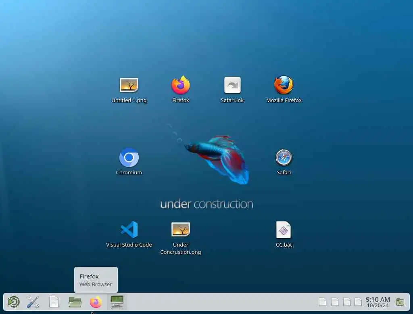Open the application launcher menu on panel
Viewport: 413px width, 314px height.
click(x=13, y=302)
